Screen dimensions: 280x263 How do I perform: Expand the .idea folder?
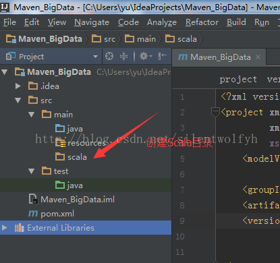pos(18,86)
